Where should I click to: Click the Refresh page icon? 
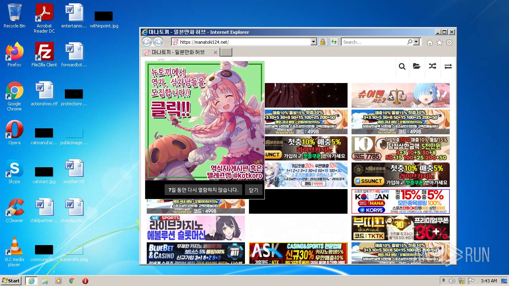[x=334, y=42]
